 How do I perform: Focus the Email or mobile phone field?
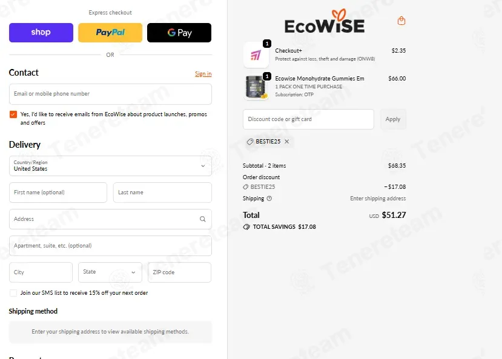point(110,94)
